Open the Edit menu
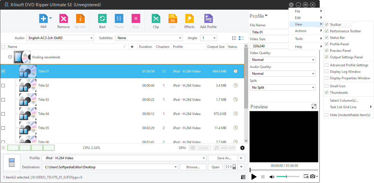Screen dimensions: 374x183 coord(306,18)
